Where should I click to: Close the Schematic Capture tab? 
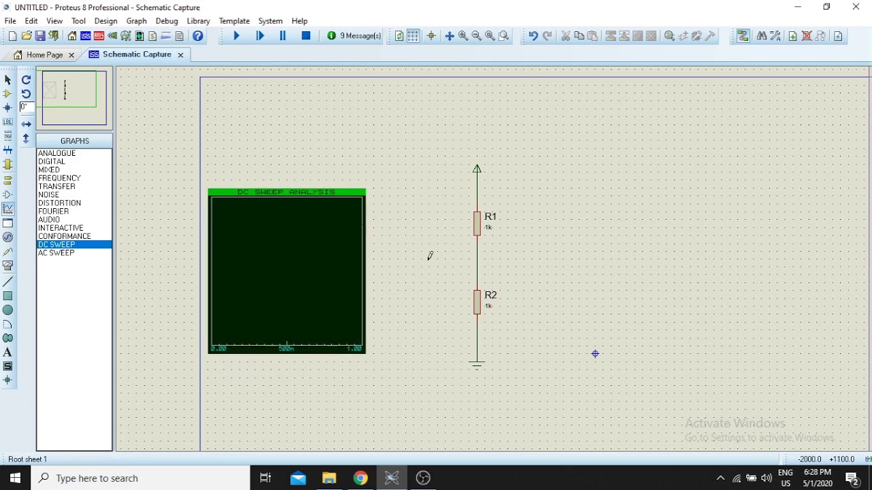181,55
